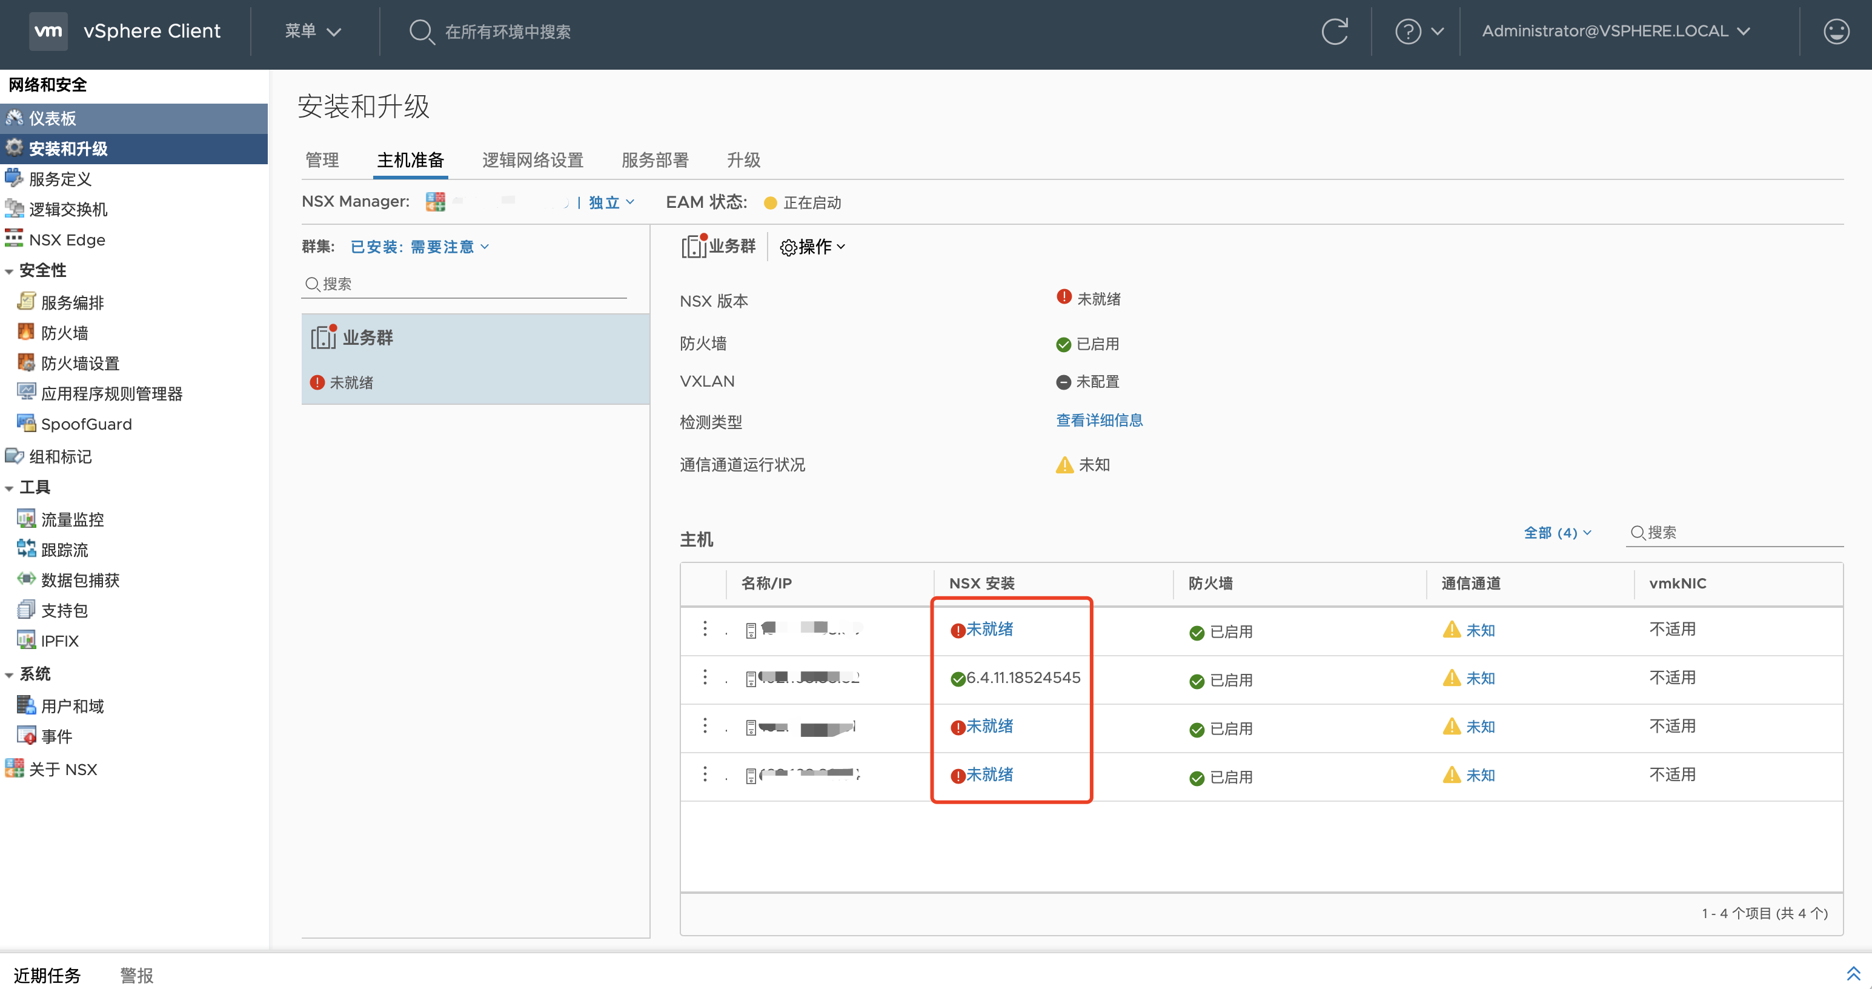Viewport: 1872px width, 989px height.
Task: Collapse the 工具 tree section
Action: pos(10,488)
